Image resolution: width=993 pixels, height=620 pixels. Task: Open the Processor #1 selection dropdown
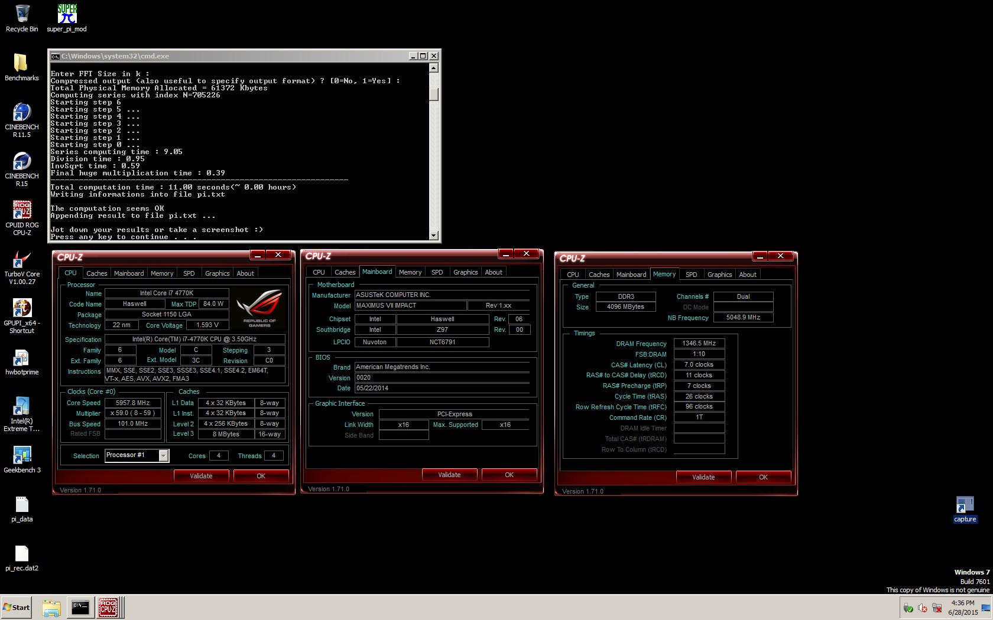tap(164, 455)
